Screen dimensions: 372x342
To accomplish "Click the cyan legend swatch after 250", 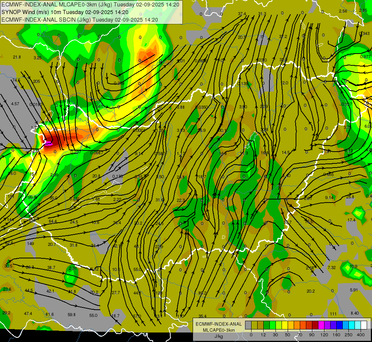I will click(x=351, y=325).
